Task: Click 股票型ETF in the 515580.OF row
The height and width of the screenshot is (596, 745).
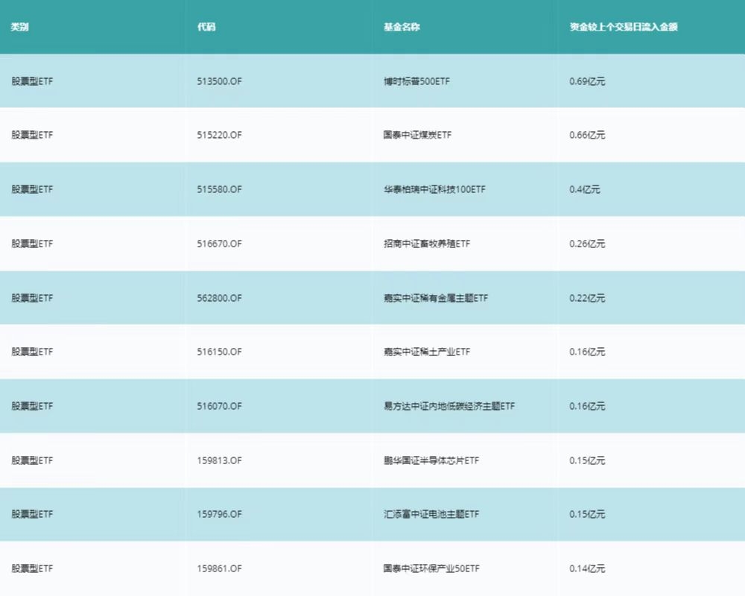Action: pyautogui.click(x=32, y=189)
